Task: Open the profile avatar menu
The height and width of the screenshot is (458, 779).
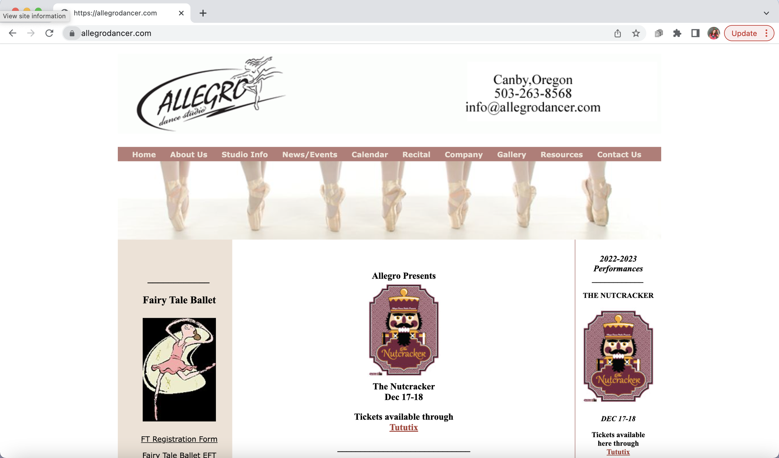Action: [x=713, y=33]
